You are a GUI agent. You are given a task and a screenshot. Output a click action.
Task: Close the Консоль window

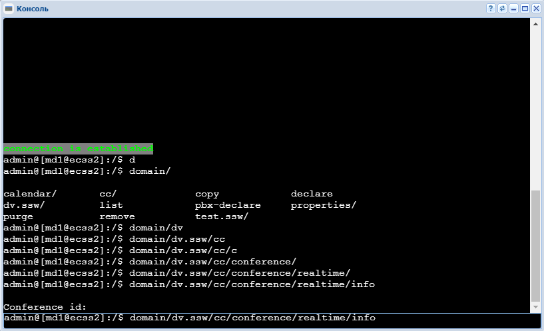(535, 9)
